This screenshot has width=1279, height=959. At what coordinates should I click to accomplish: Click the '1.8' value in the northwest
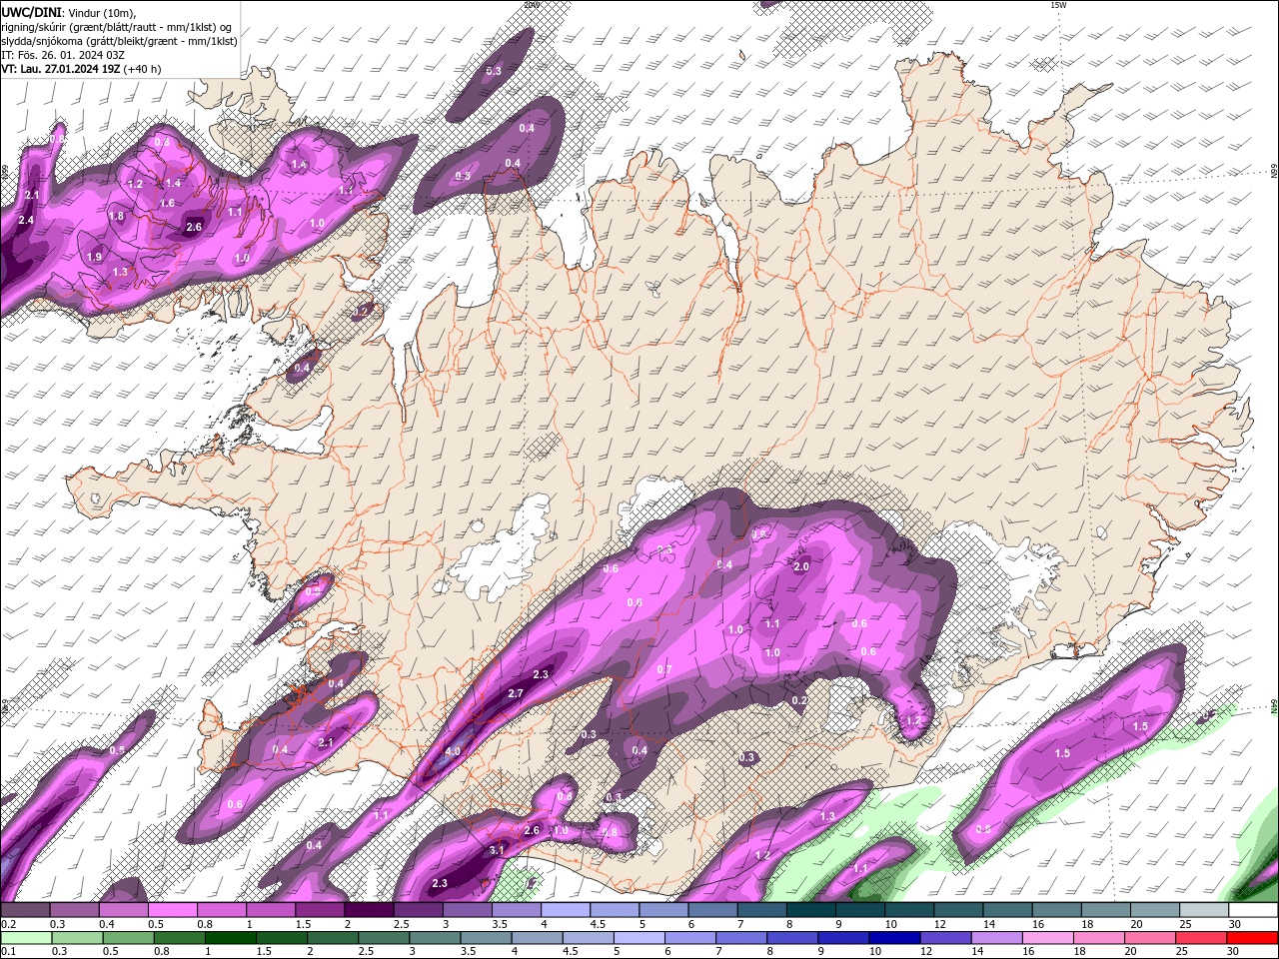coord(116,216)
